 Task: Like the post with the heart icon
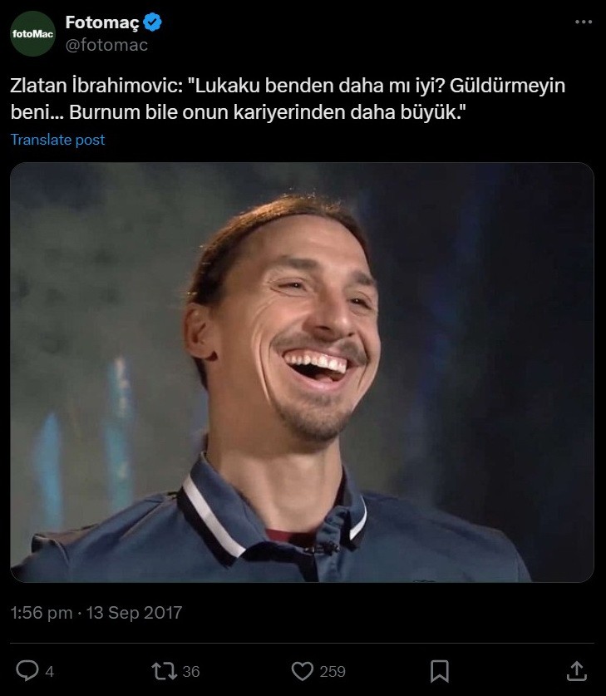302,671
